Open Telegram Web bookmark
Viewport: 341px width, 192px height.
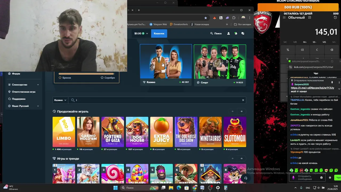[x=158, y=24]
